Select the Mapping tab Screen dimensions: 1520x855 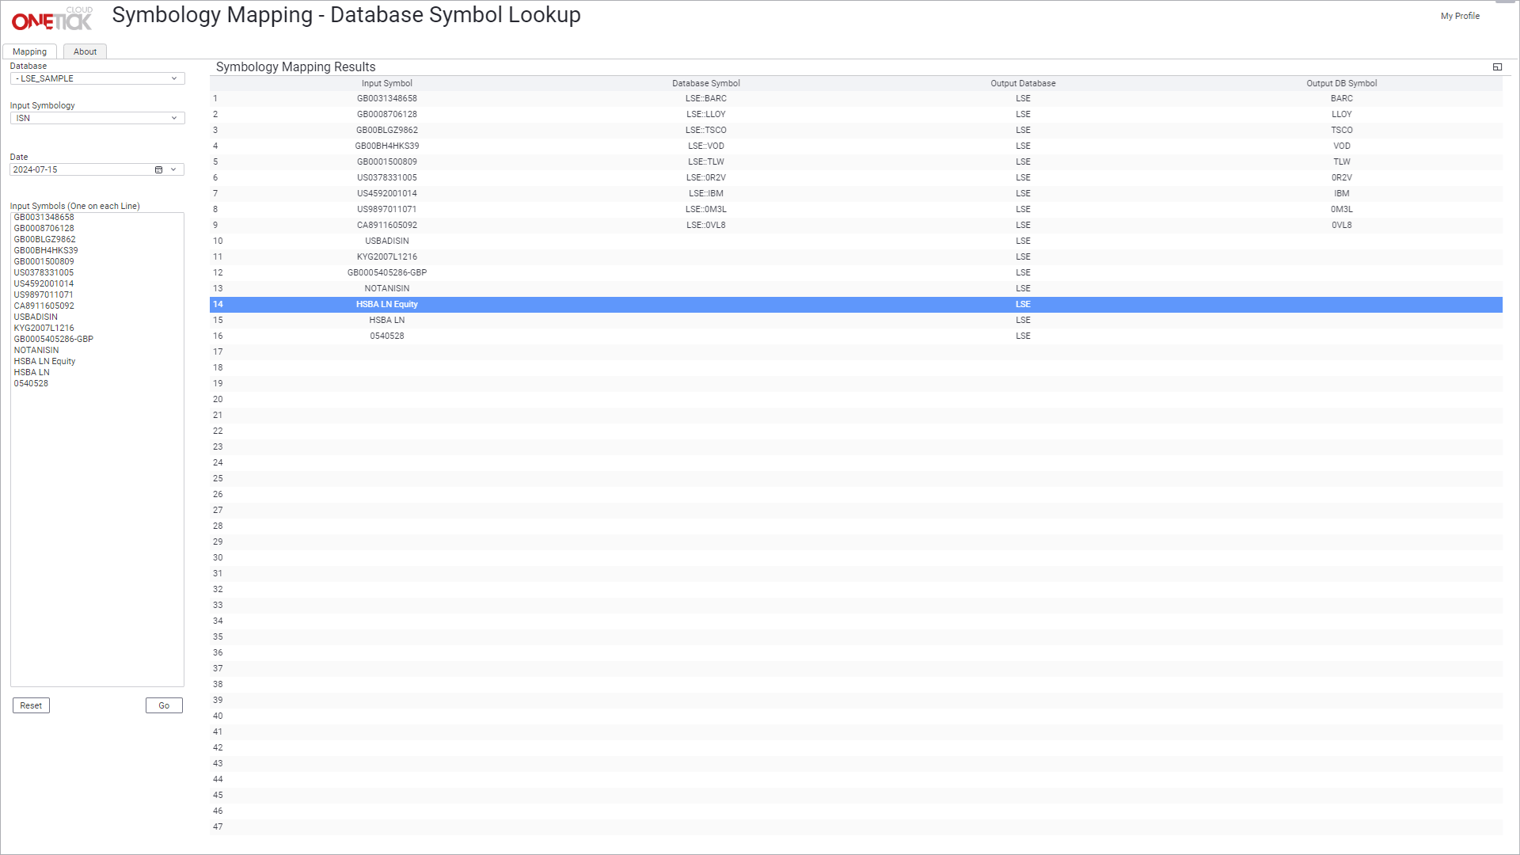[29, 52]
